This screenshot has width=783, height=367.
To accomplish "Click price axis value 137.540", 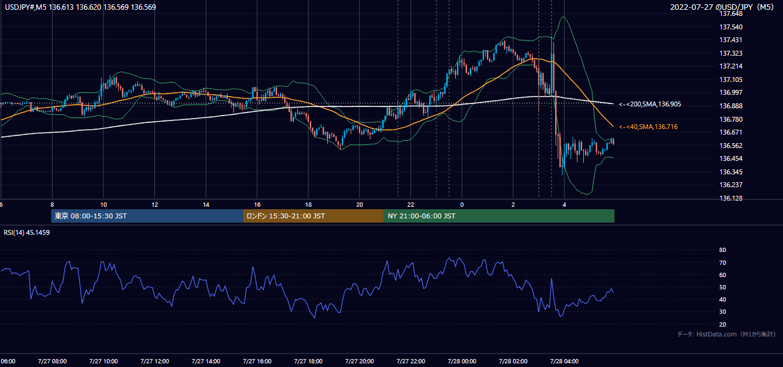I will click(731, 27).
